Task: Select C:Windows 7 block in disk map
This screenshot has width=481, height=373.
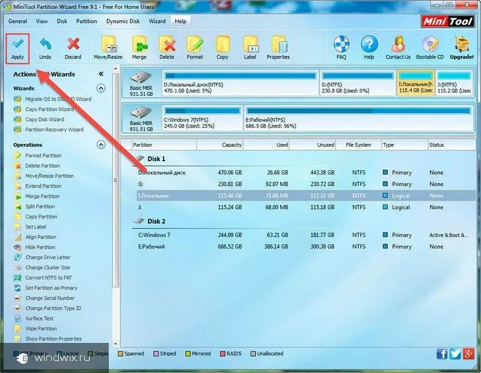Action: coord(202,118)
